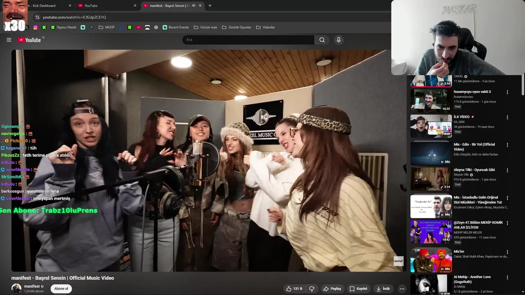This screenshot has width=525, height=295.
Task: Click the search magnifier button
Action: (x=322, y=40)
